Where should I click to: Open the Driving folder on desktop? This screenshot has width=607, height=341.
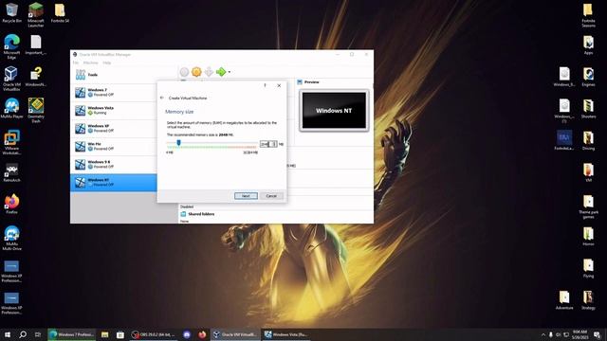pos(588,141)
